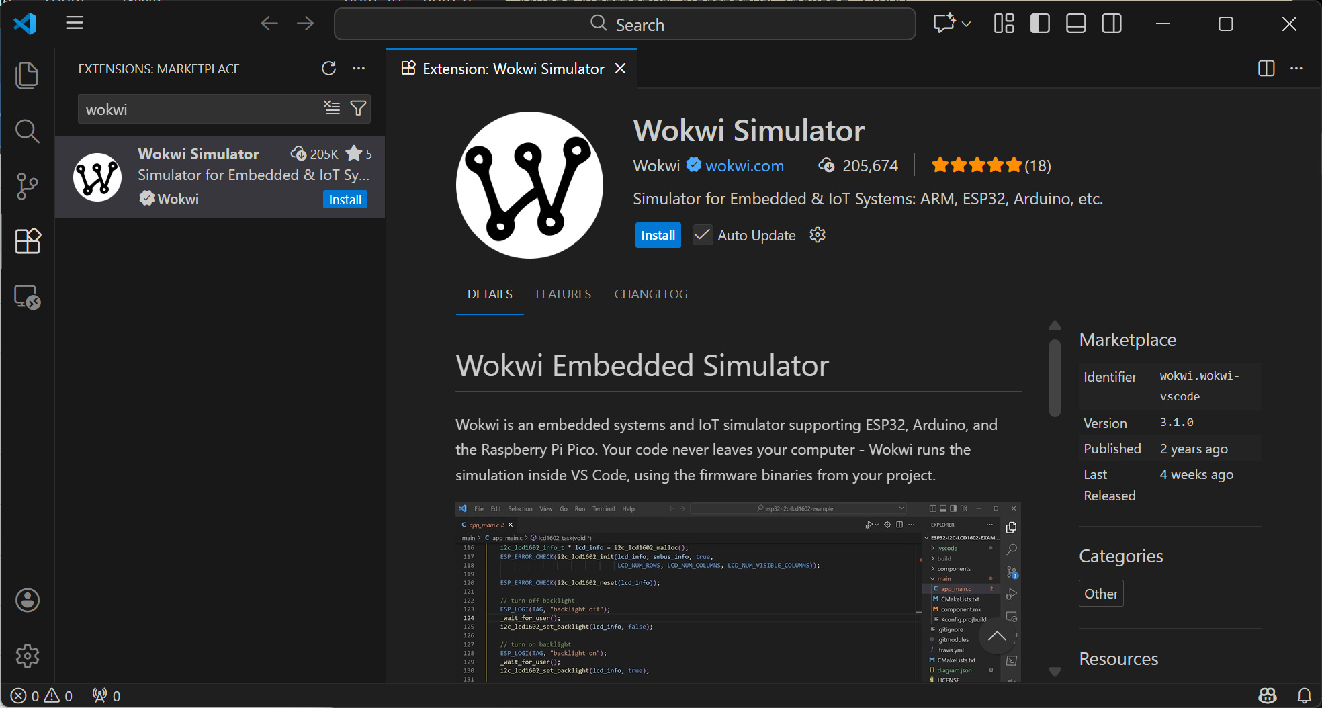Image resolution: width=1322 pixels, height=708 pixels.
Task: Open the wokwi.com publisher link
Action: click(x=744, y=166)
